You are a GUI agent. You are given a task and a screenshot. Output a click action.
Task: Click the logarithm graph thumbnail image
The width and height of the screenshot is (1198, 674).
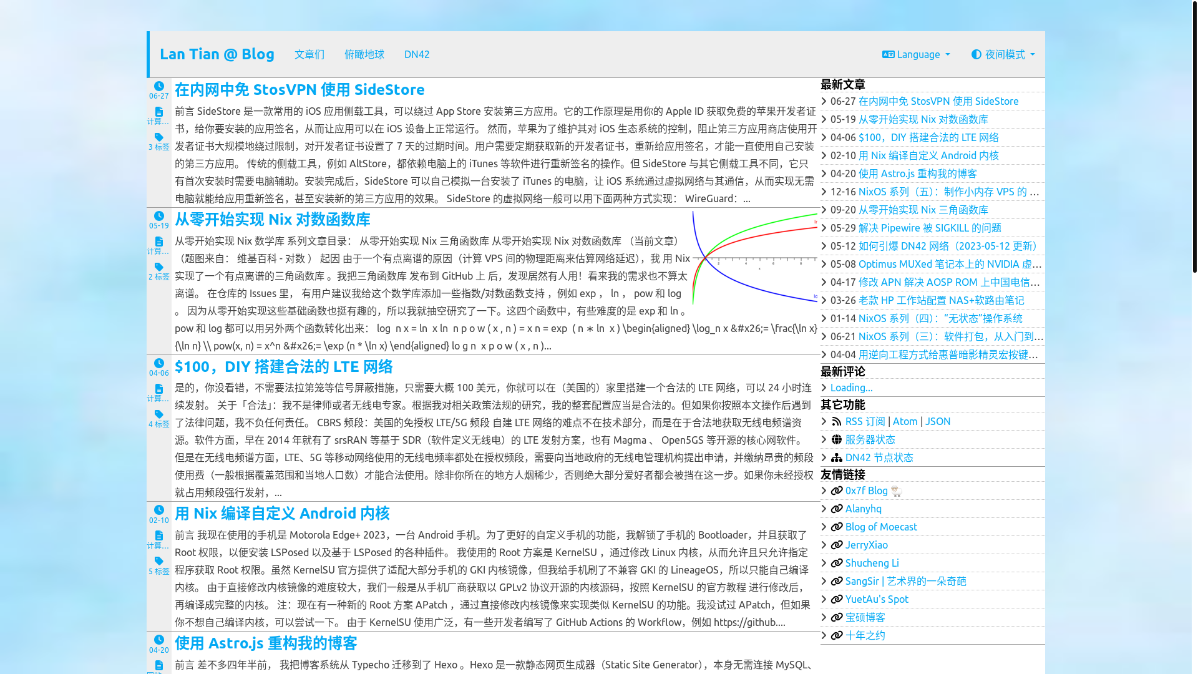point(755,258)
